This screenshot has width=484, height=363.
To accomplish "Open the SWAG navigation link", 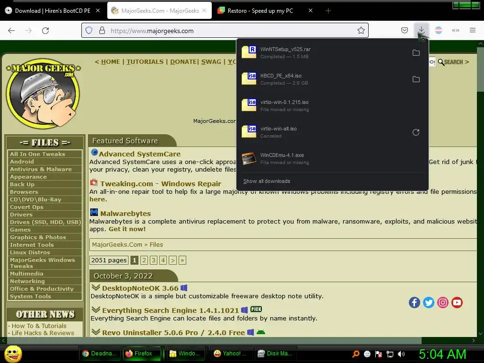I will pyautogui.click(x=211, y=62).
